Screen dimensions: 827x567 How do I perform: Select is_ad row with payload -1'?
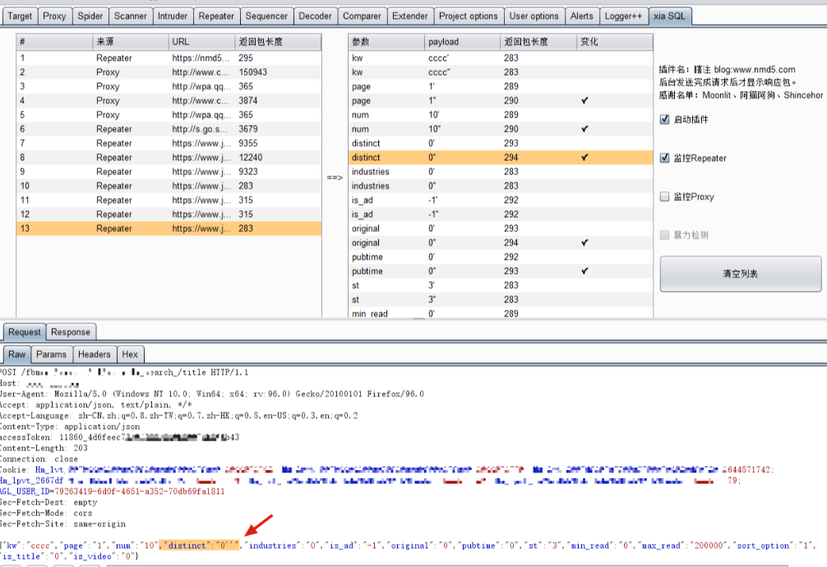click(x=501, y=201)
